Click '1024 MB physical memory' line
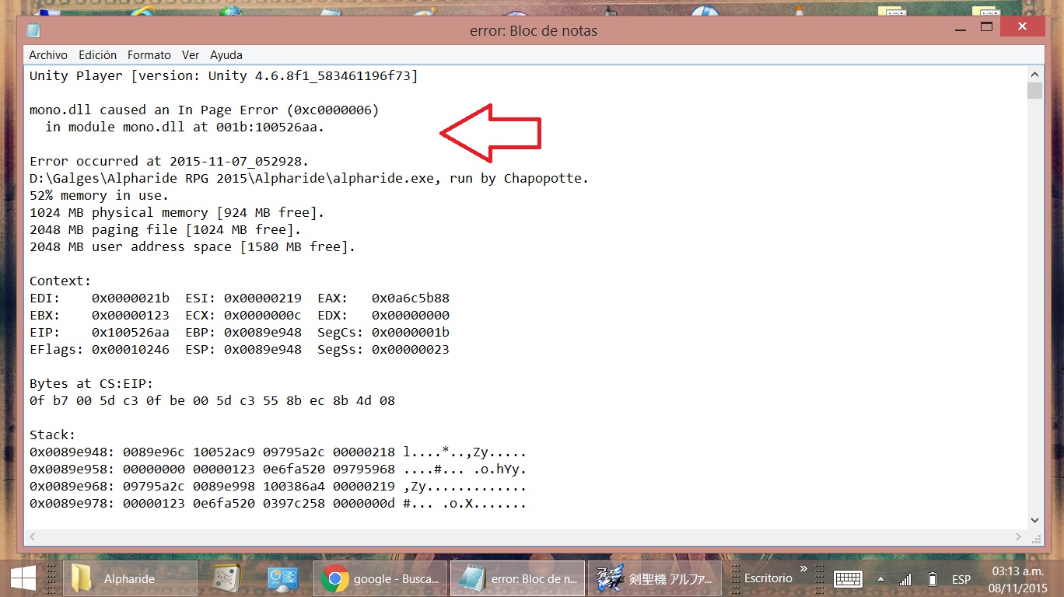This screenshot has height=597, width=1064. [x=177, y=212]
